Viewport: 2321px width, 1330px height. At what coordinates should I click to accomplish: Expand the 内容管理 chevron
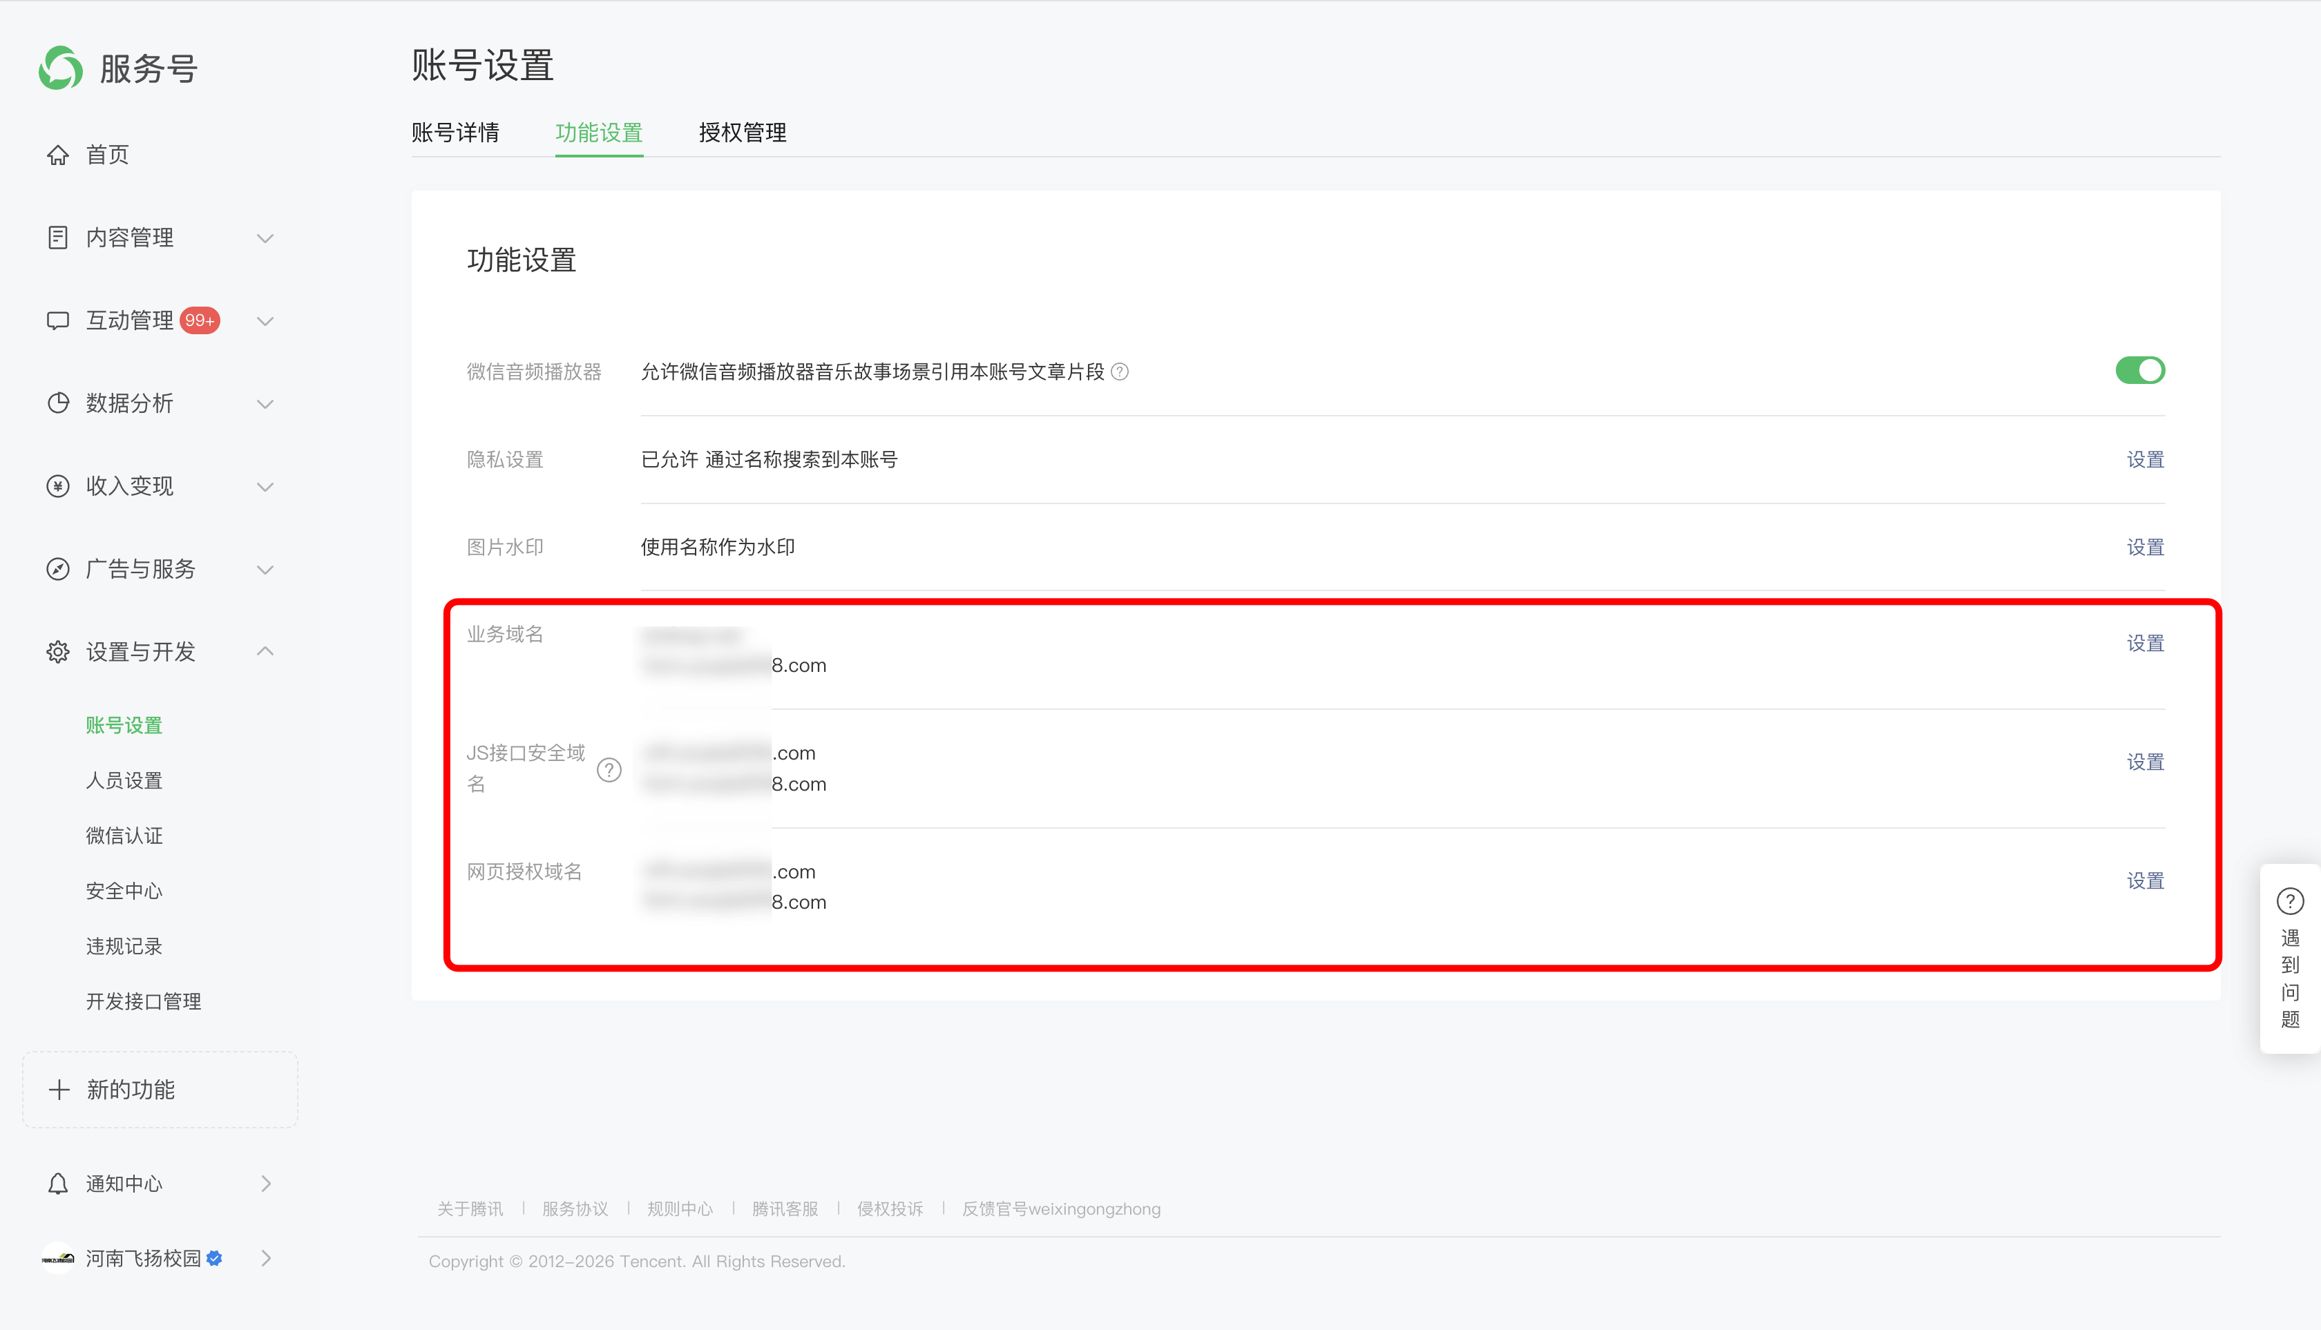(265, 238)
